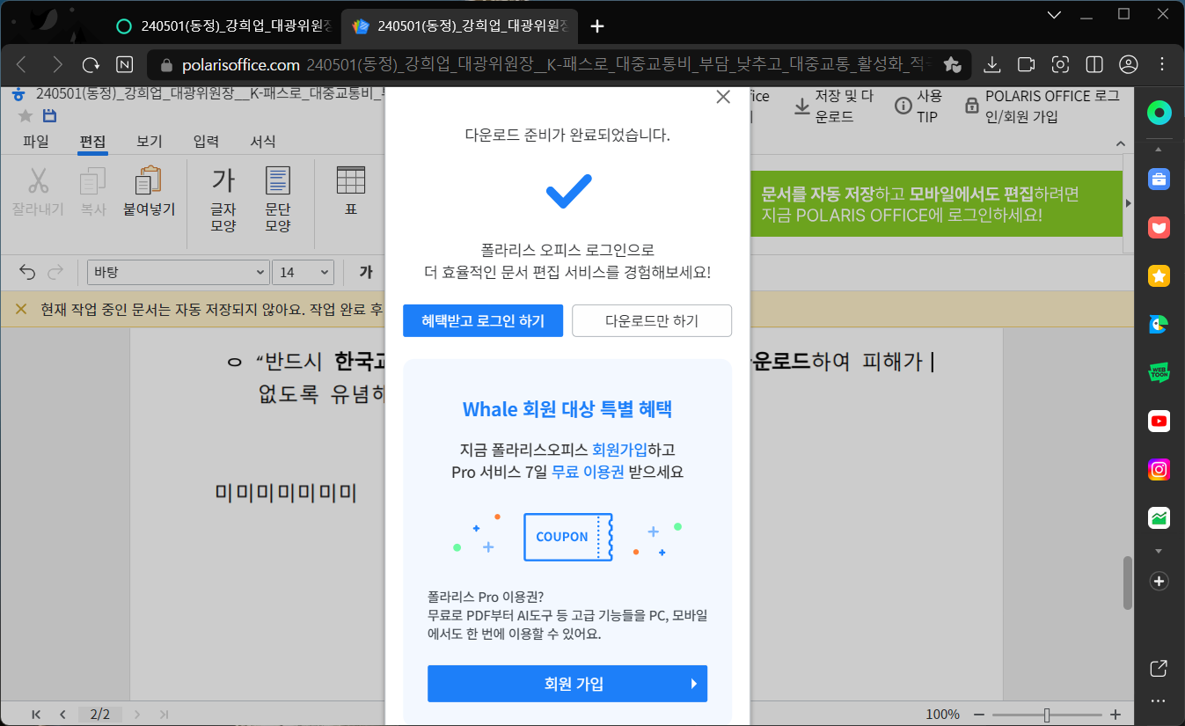Switch to the first browser tab
This screenshot has height=726, width=1185.
click(x=223, y=26)
